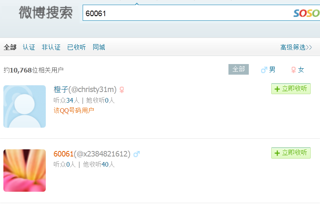The image size is (320, 207).
Task: Open the 已收听 tab
Action: coord(77,47)
